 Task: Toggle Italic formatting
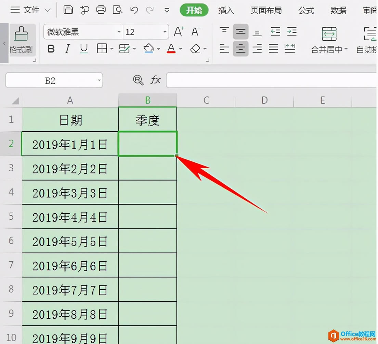click(x=67, y=49)
